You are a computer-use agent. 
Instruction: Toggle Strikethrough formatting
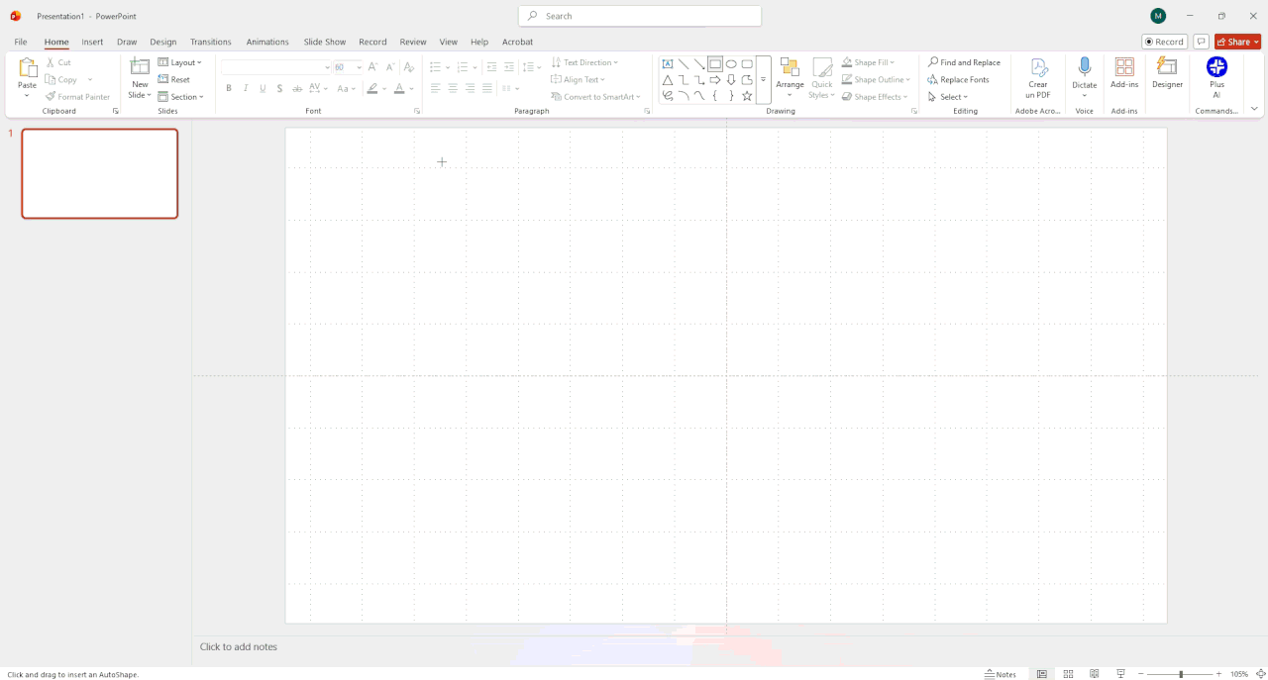(x=297, y=88)
